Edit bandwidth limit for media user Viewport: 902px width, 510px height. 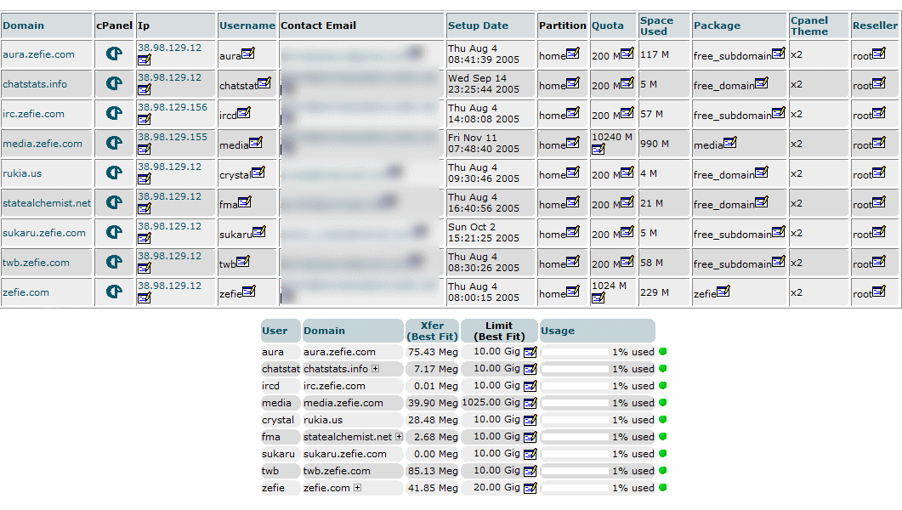(x=530, y=403)
